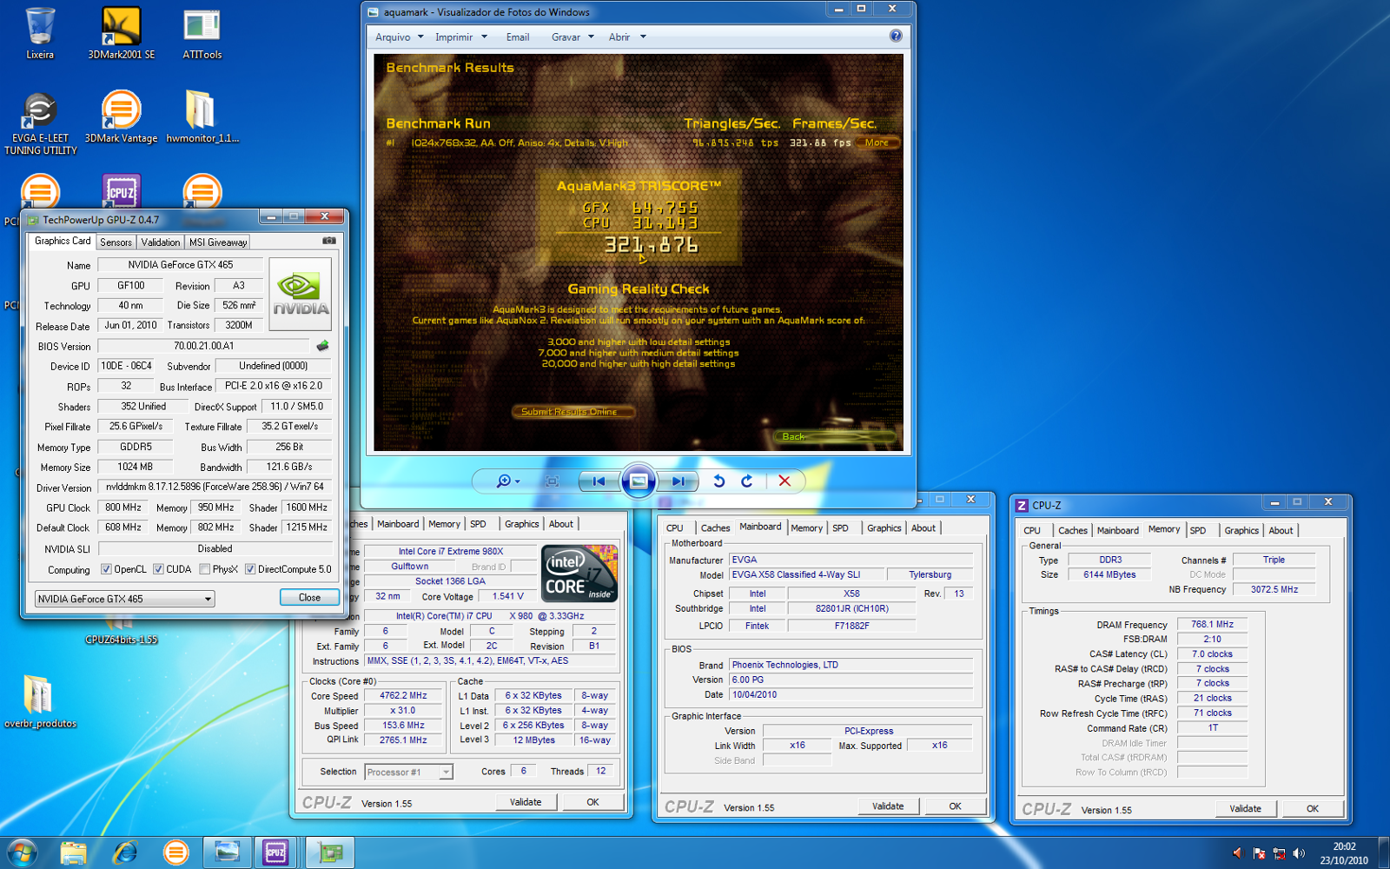Select Graphics tab in rightmost CPU-Z window

pos(1241,530)
